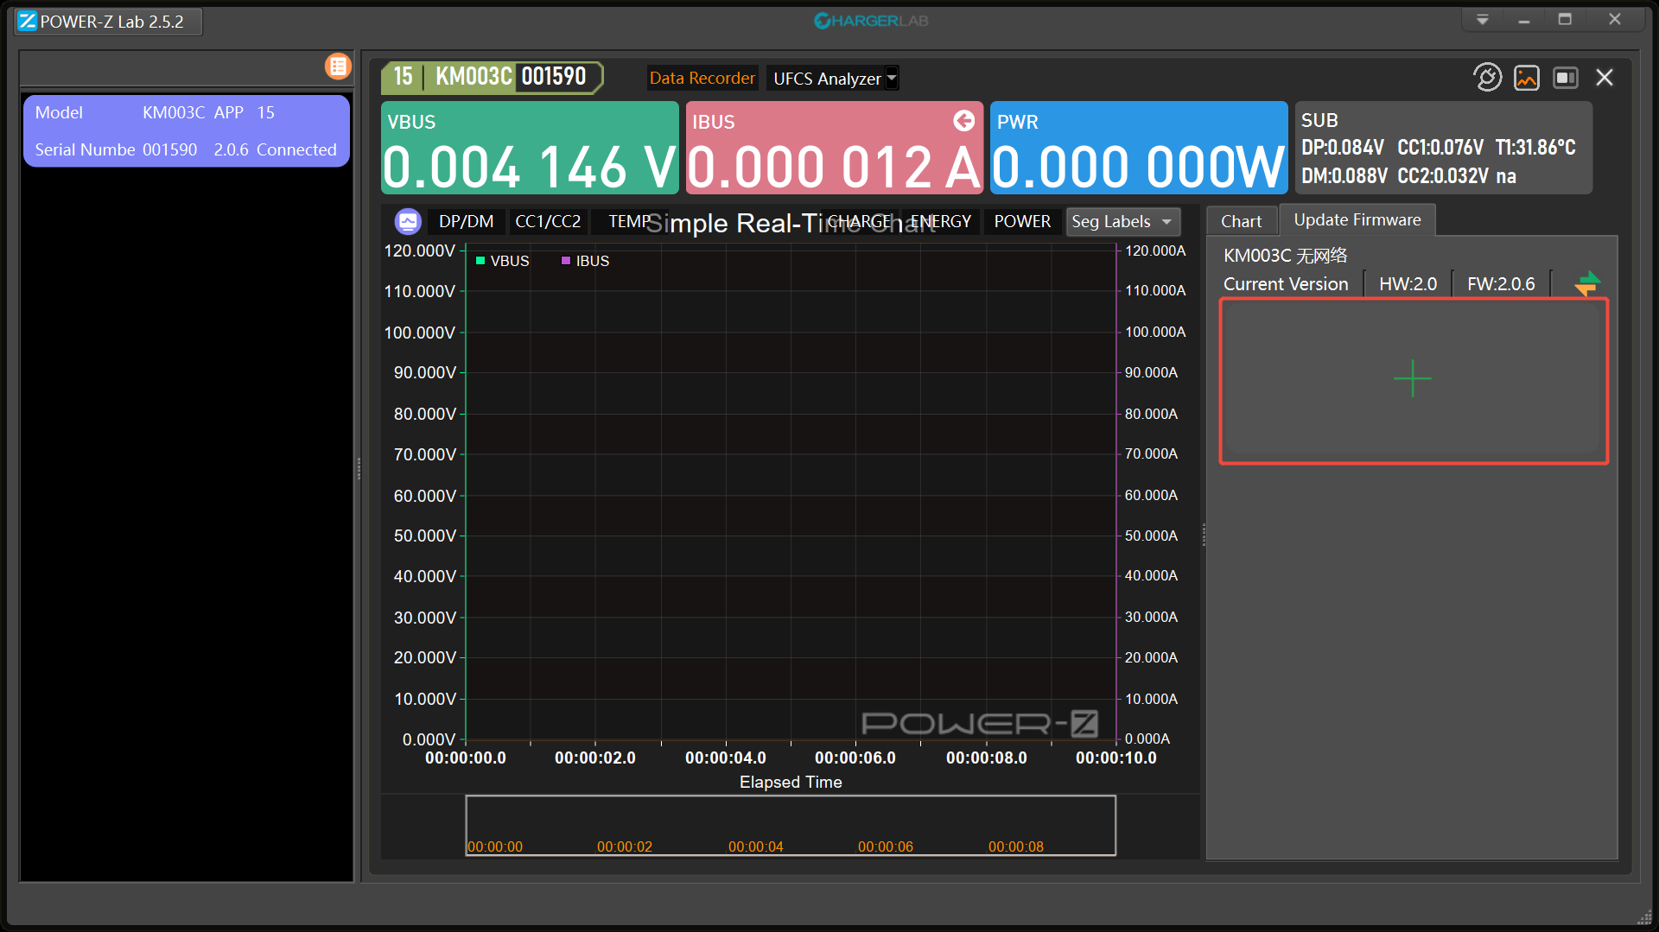Screen dimensions: 1659x932
Task: Click the splitter handle right of chart
Action: pos(1203,535)
